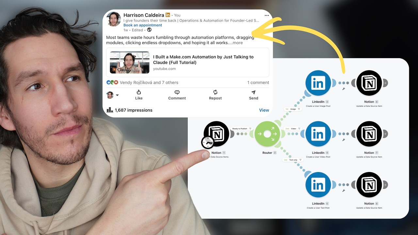Image resolution: width=418 pixels, height=235 pixels.
Task: Add a module after Notion 6 using plus handle
Action: (x=385, y=83)
